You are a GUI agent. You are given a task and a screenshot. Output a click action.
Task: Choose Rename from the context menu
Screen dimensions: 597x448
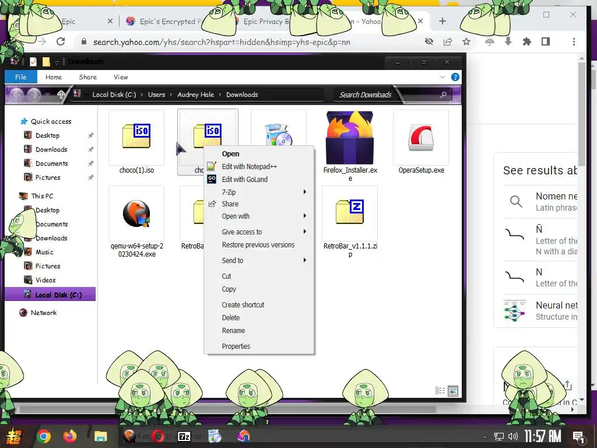pos(259,330)
